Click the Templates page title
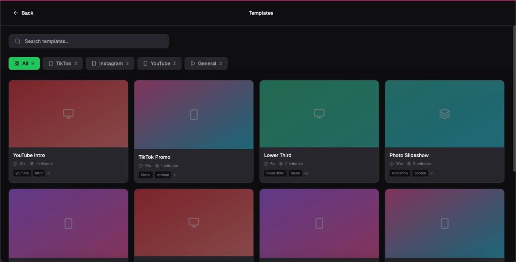 point(261,13)
